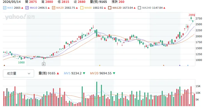Open the 成交量 indicator dropdown
Screen dimensions: 206x108
(x=19, y=73)
